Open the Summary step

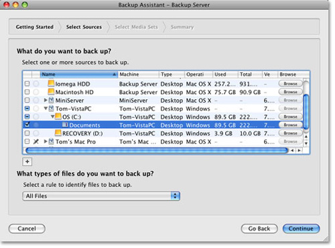(182, 27)
